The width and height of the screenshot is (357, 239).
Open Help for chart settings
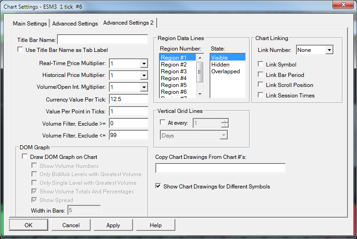(x=156, y=225)
